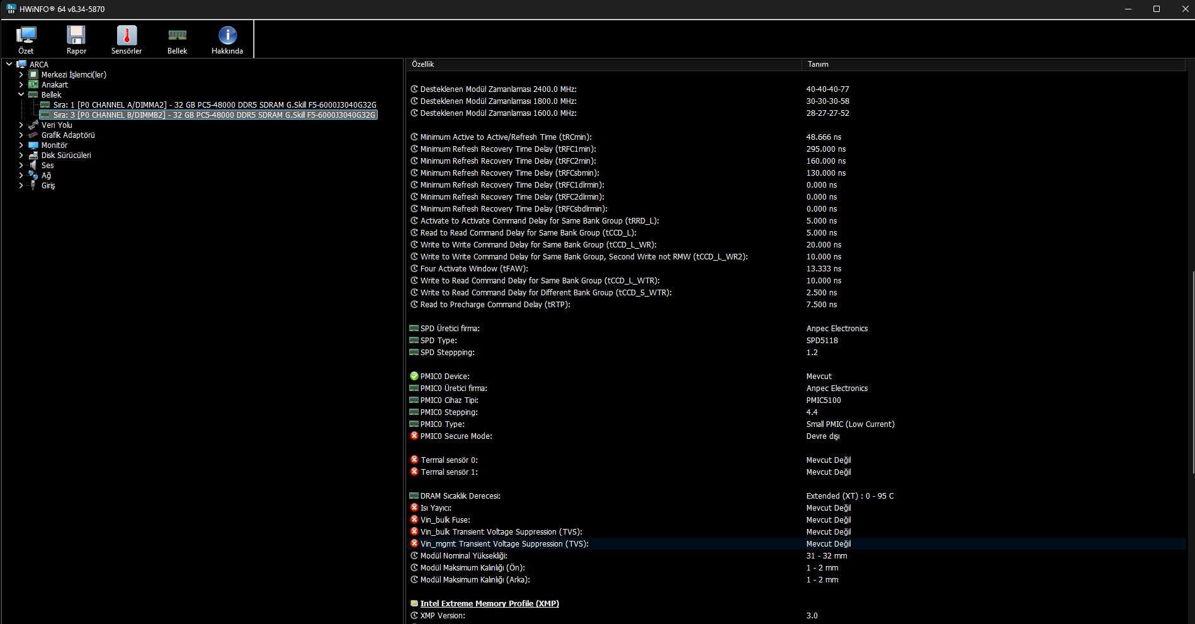Click the monitor icon beside Monitör

tap(33, 145)
